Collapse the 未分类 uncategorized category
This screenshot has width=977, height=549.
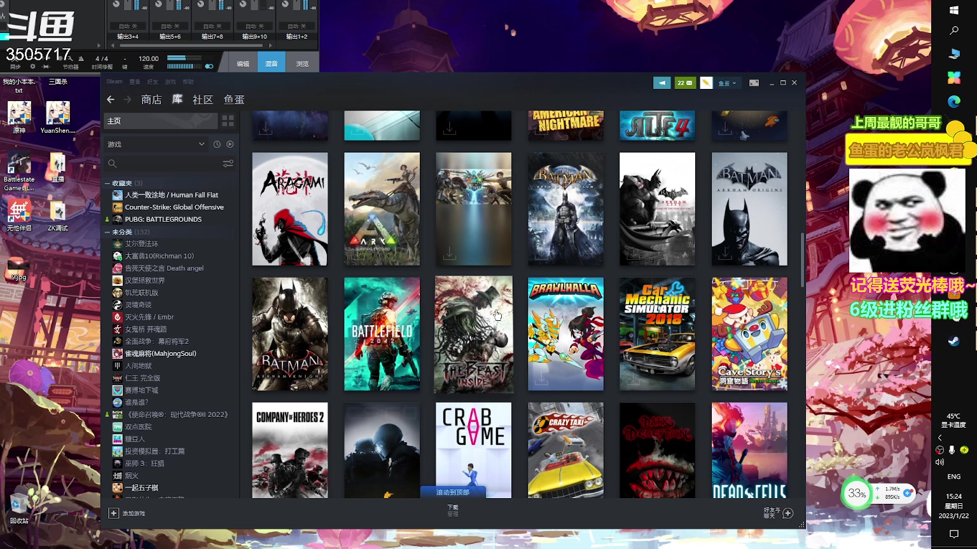coord(107,232)
